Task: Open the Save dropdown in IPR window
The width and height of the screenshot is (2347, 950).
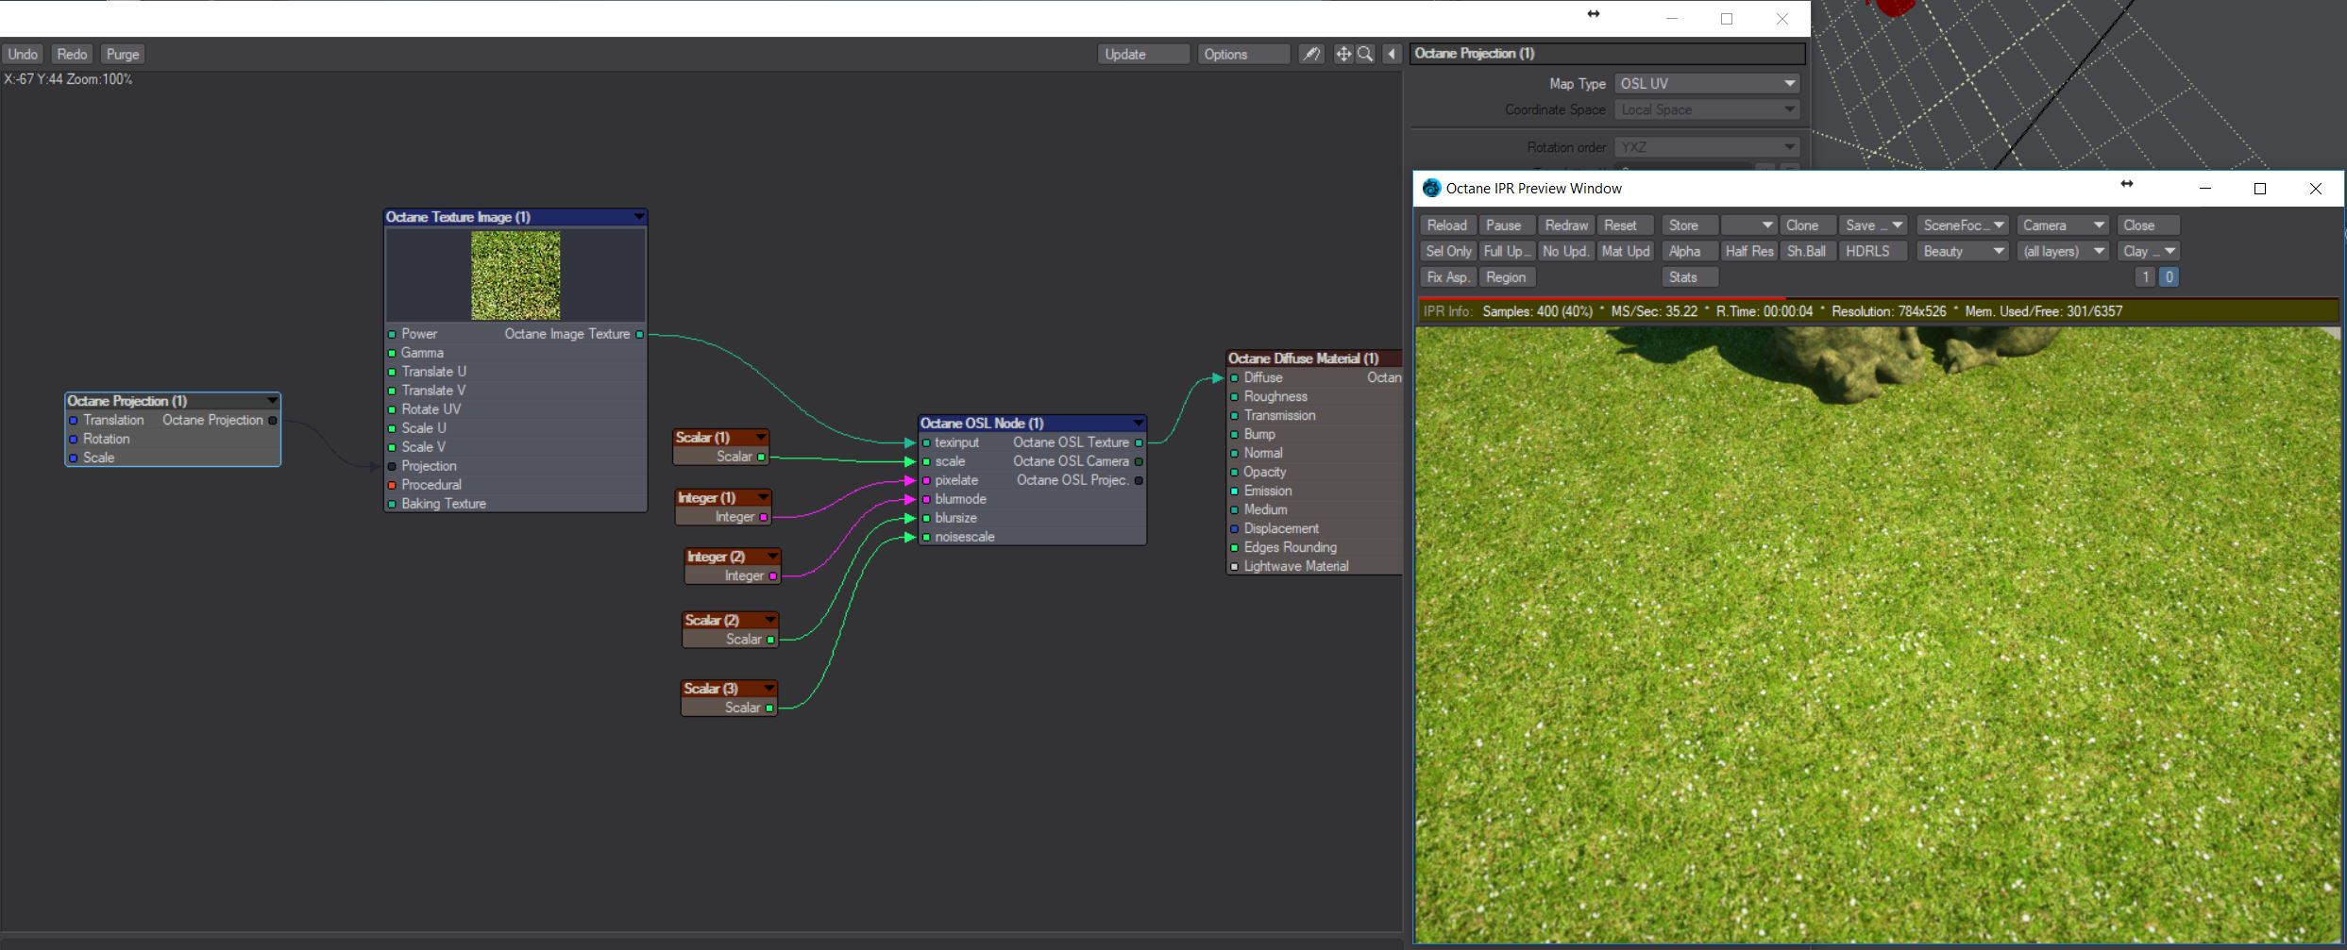Action: 1872,225
